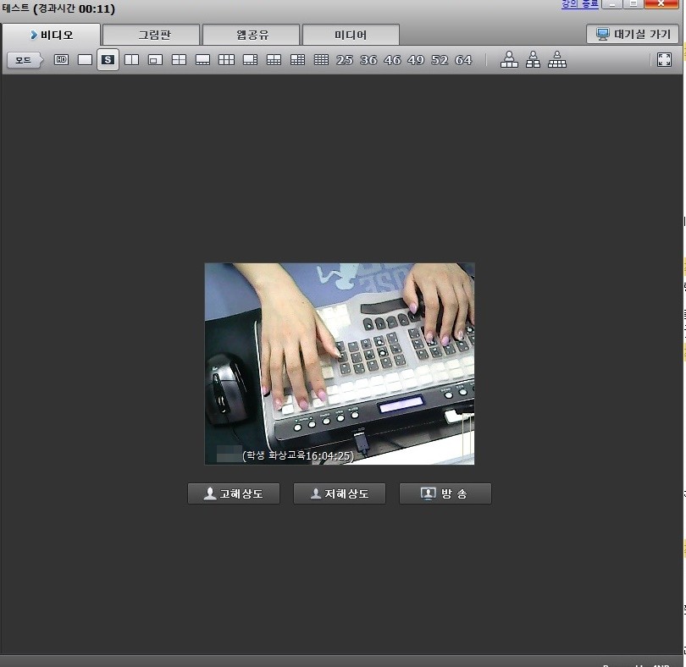Click the HD video mode icon
The image size is (686, 667).
(61, 60)
